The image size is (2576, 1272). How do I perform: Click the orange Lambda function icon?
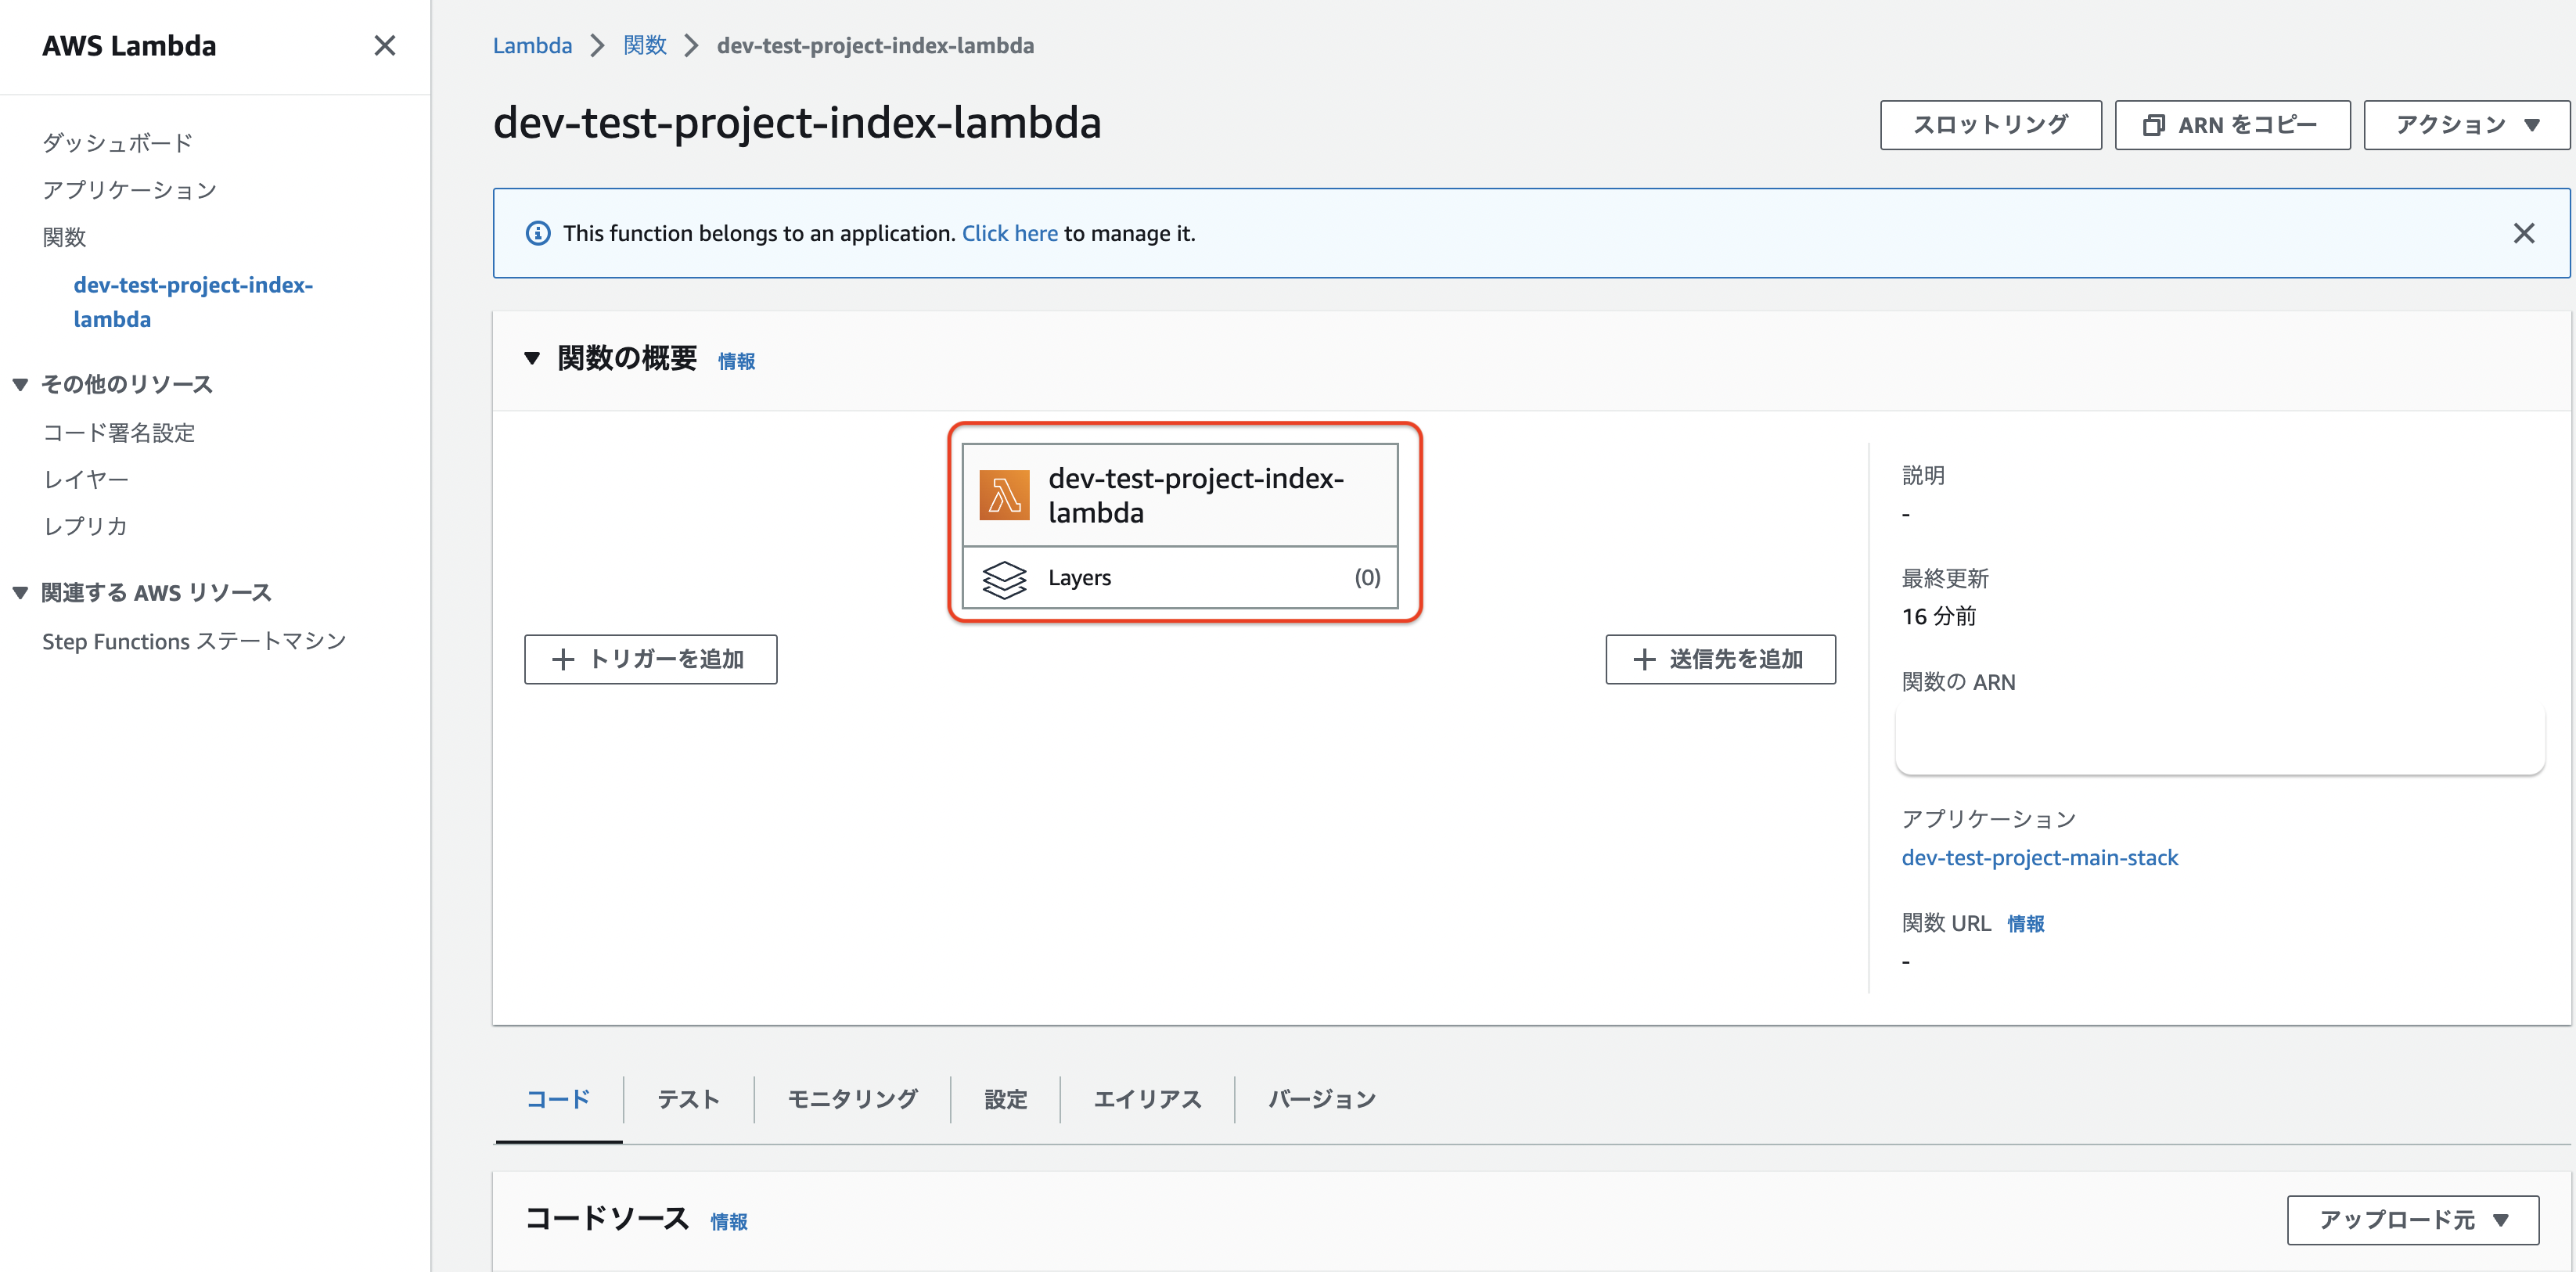coord(1004,494)
